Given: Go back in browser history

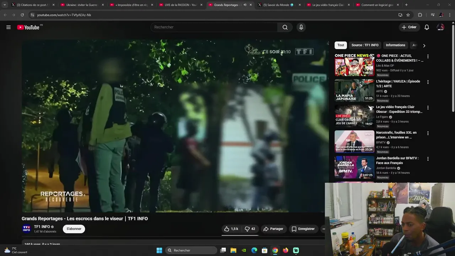Looking at the screenshot, I should pyautogui.click(x=5, y=15).
